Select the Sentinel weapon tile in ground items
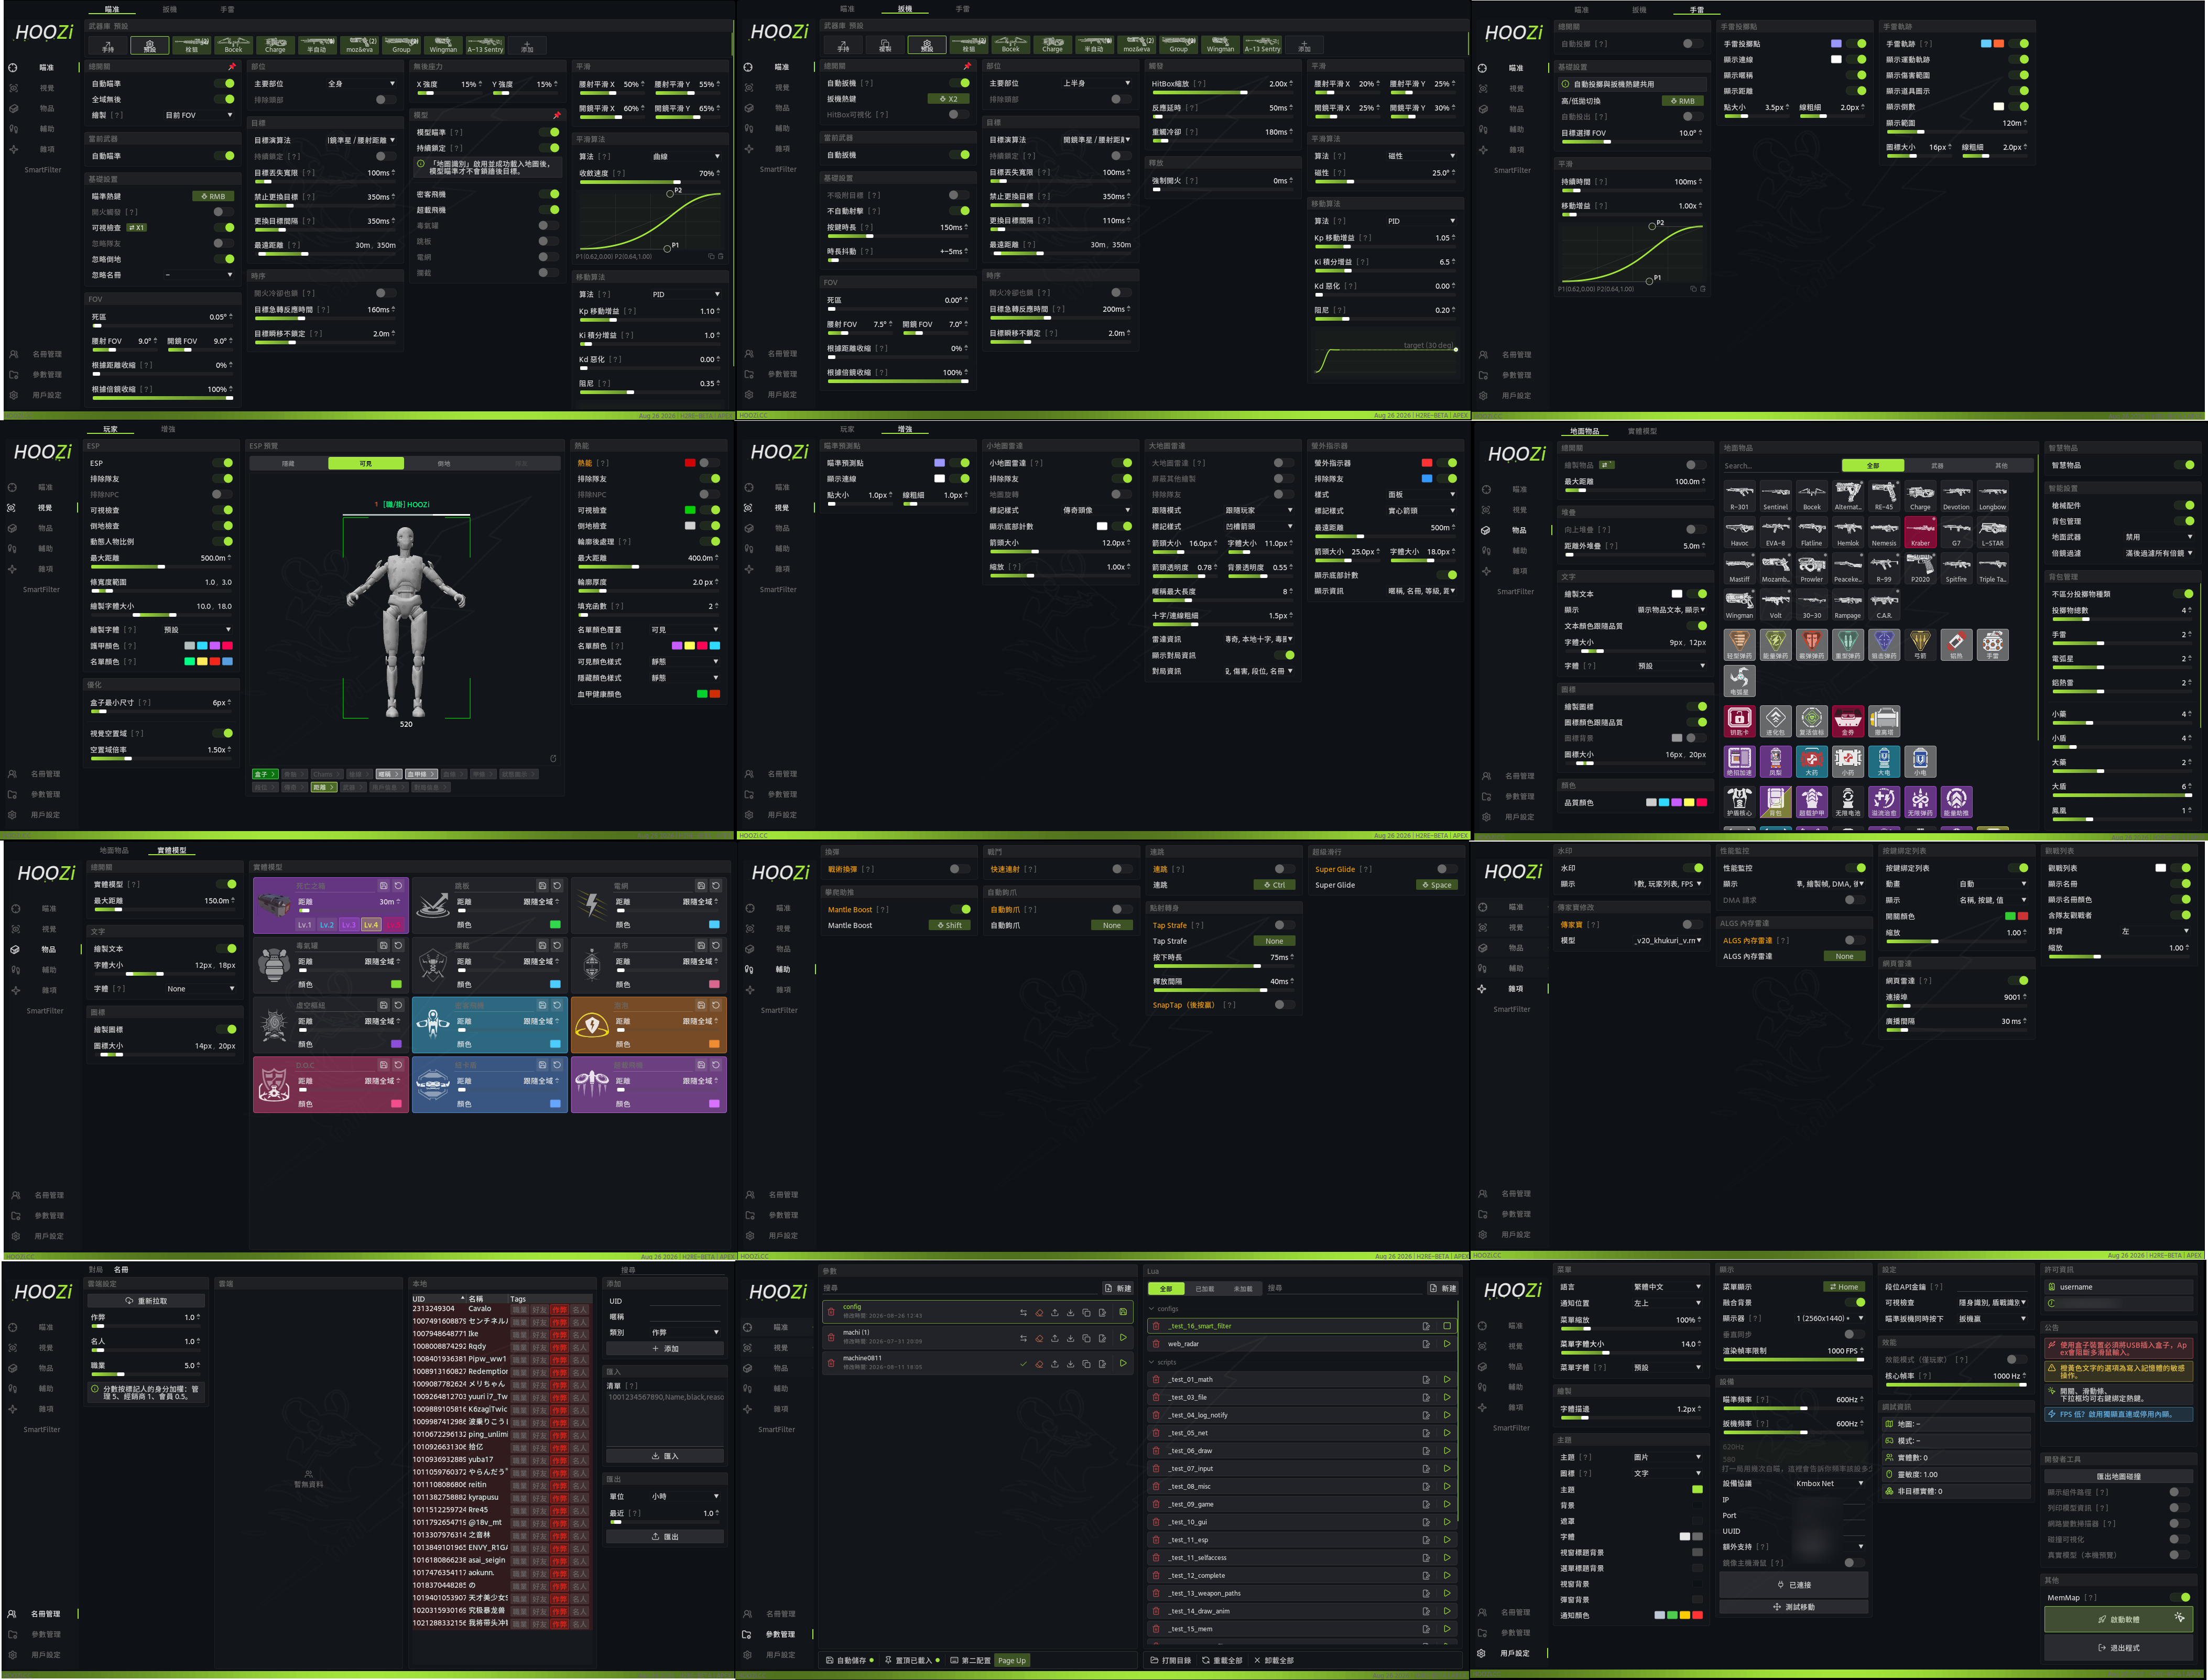This screenshot has width=2208, height=1680. (1775, 496)
